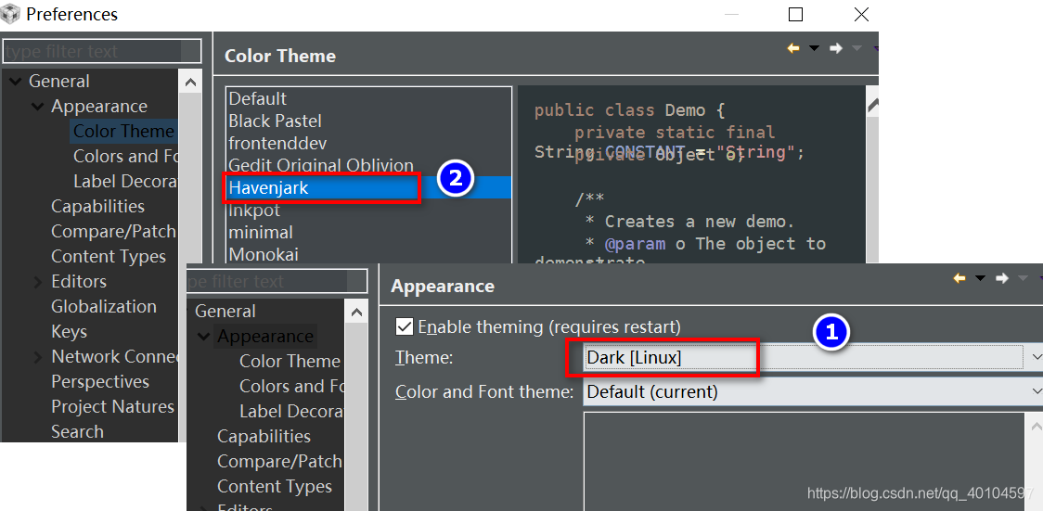Select Color Theme in back Preferences tree
This screenshot has width=1043, height=511.
coord(123,131)
